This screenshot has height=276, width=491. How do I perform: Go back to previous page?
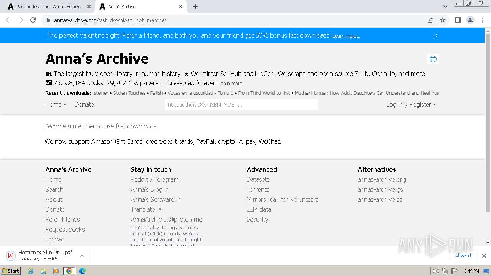[x=8, y=20]
